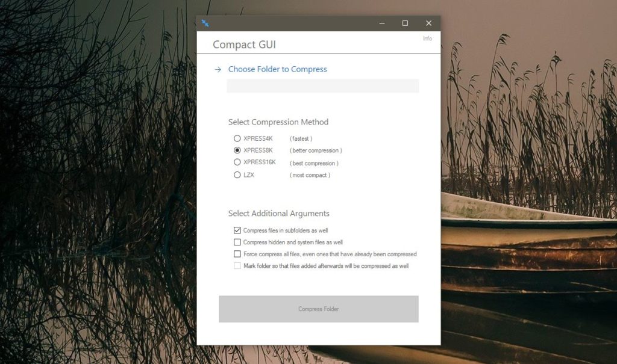
Task: Click the Select Compression Method heading
Action: point(279,122)
